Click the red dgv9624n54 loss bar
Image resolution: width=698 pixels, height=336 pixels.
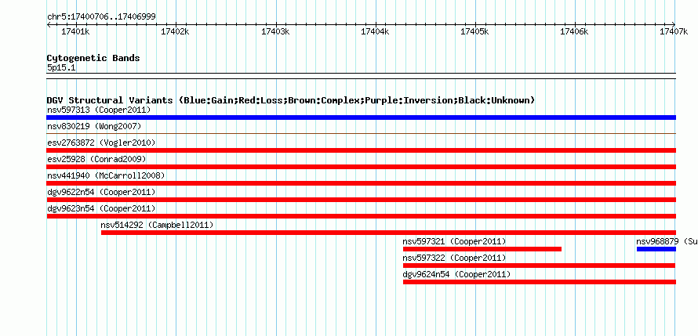click(539, 282)
